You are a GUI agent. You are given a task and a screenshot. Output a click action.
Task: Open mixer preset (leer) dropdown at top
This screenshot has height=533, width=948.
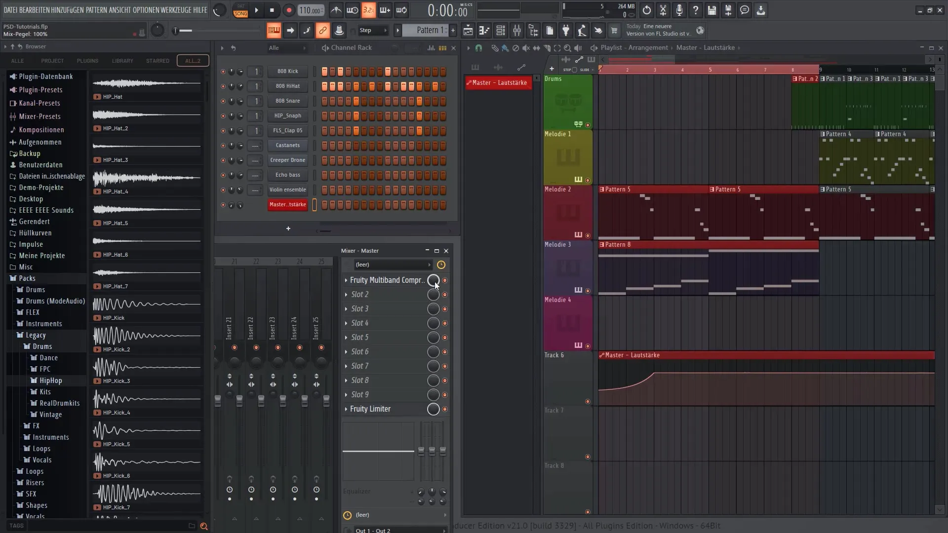click(x=393, y=265)
